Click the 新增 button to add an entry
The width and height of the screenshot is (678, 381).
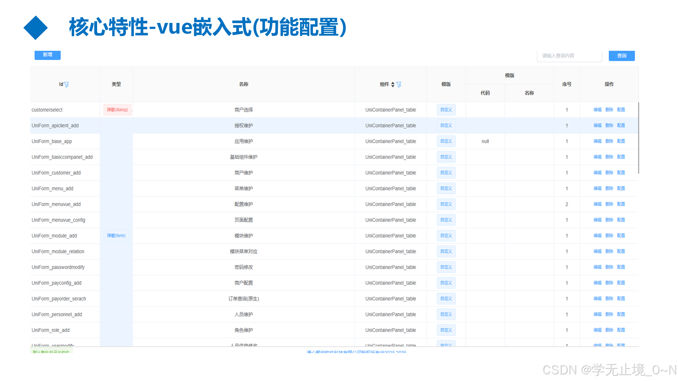click(47, 55)
